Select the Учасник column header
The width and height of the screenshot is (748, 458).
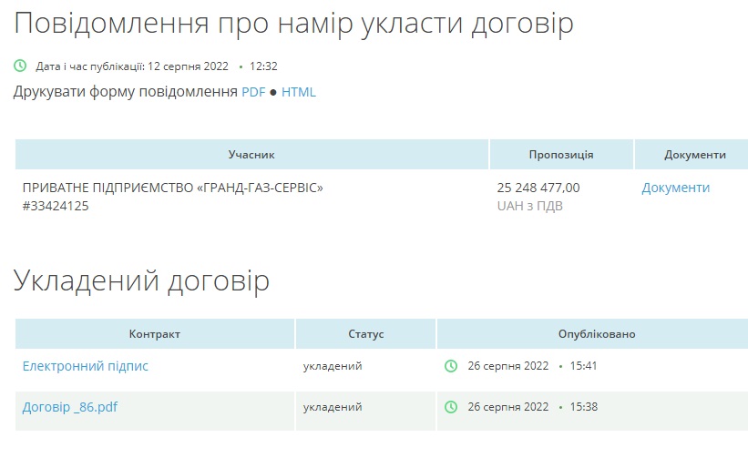click(251, 155)
